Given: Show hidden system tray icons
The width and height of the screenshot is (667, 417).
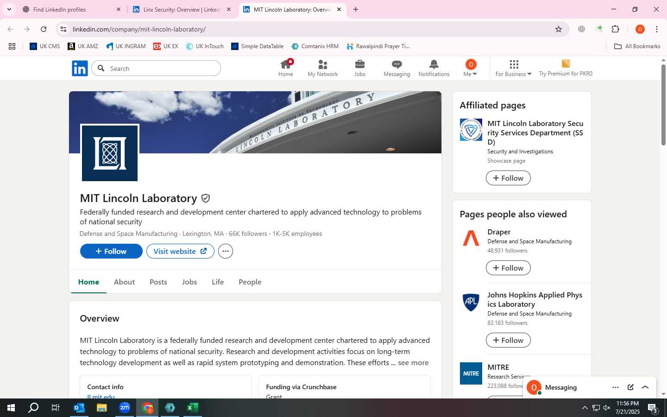Looking at the screenshot, I should coord(585,408).
